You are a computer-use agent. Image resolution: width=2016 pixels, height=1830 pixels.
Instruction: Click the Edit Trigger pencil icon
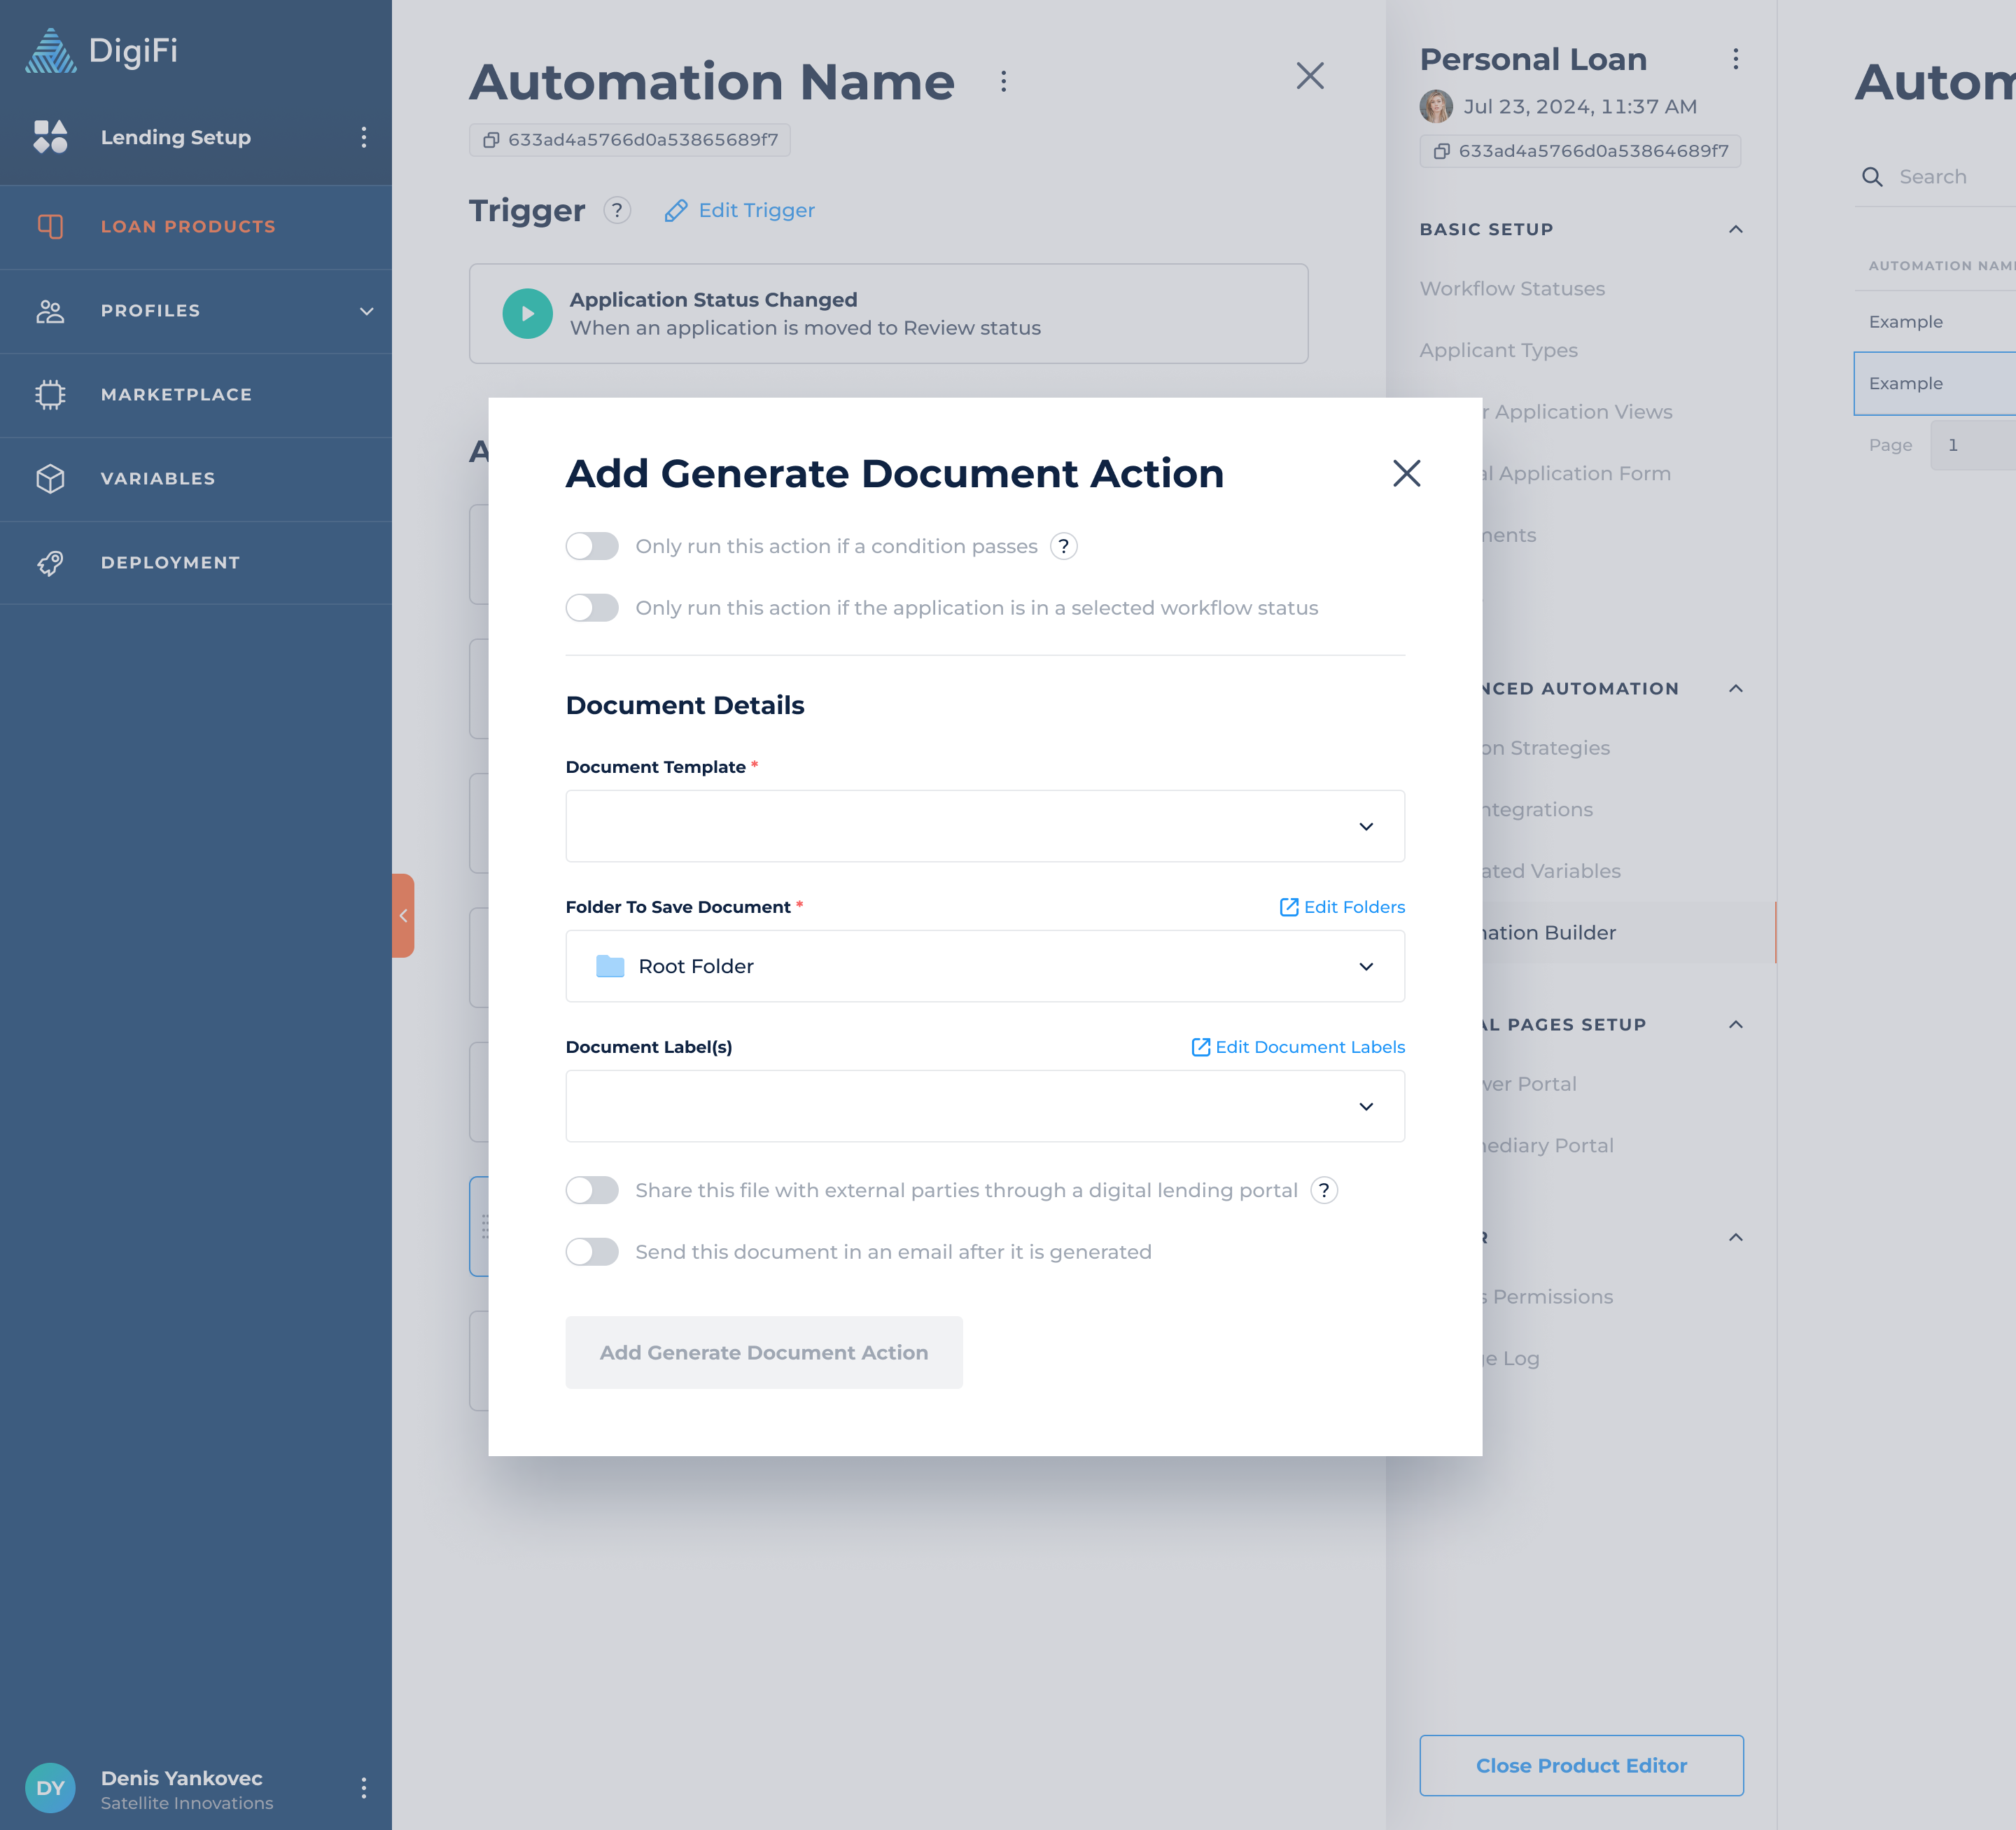(676, 210)
